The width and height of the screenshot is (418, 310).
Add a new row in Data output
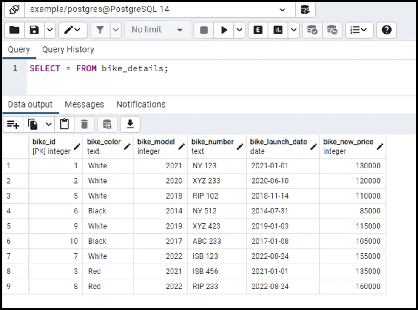click(x=13, y=124)
